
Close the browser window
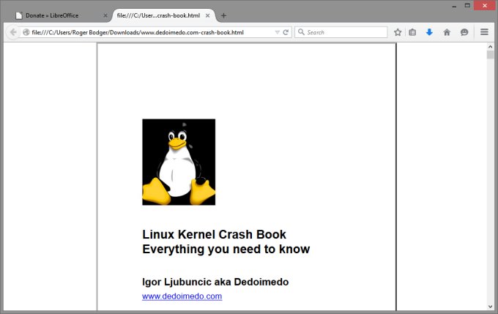[485, 5]
